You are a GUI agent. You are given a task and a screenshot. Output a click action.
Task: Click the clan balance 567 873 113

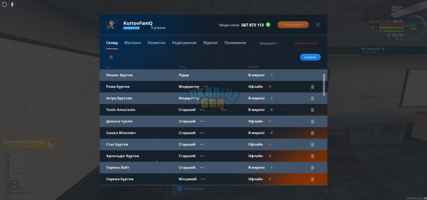[x=253, y=25]
